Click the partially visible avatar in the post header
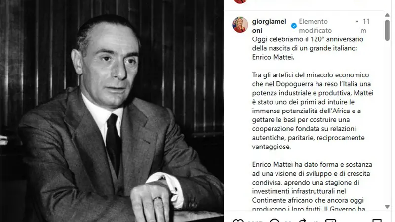The width and height of the screenshot is (395, 222). coord(240,1)
